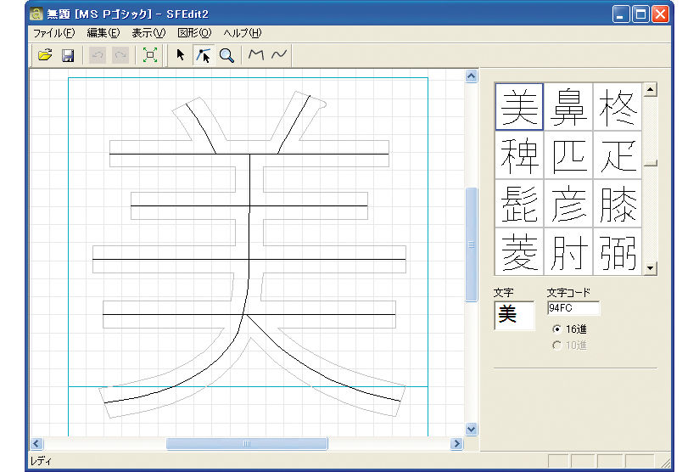This screenshot has width=699, height=472.
Task: Pick the 膝 glyph in character grid
Action: click(x=617, y=203)
